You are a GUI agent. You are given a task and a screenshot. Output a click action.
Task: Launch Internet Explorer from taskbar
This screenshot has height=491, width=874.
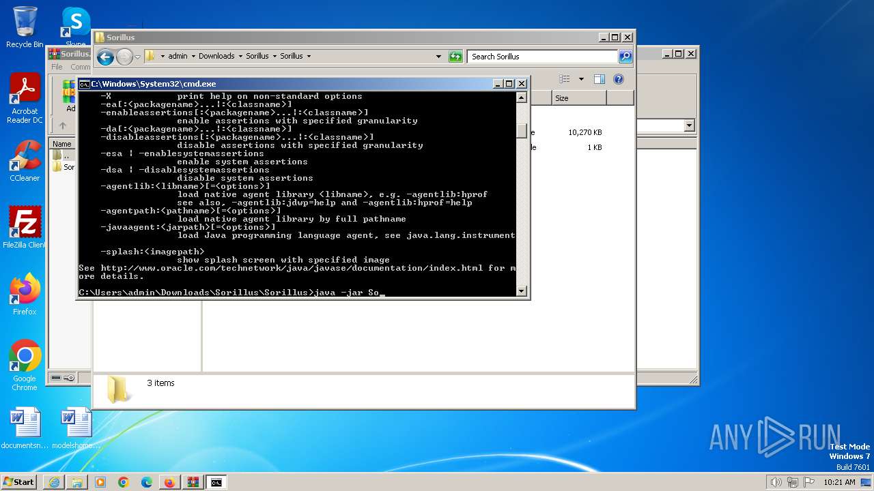tap(54, 482)
